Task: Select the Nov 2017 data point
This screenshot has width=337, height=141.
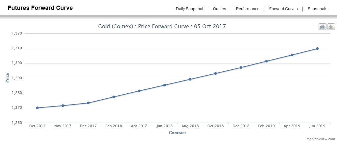Action: pos(63,106)
